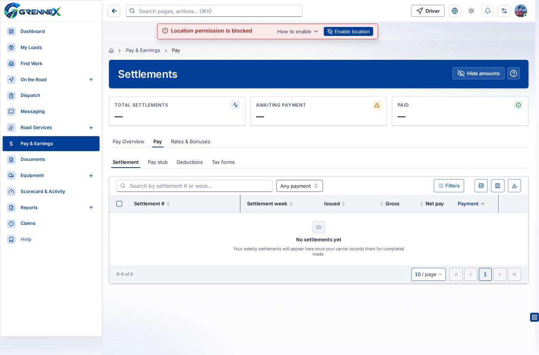539x355 pixels.
Task: Expand the Reports submenu
Action: 91,208
